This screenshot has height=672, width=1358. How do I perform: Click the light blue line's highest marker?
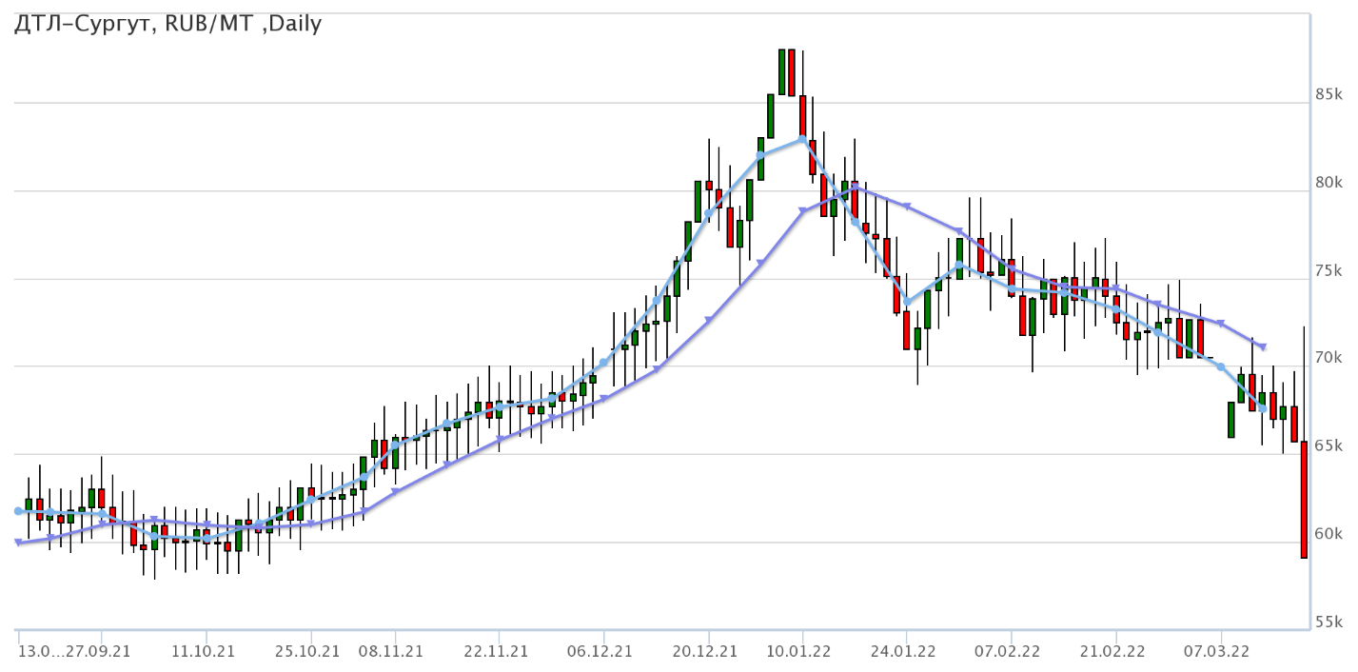[x=802, y=139]
